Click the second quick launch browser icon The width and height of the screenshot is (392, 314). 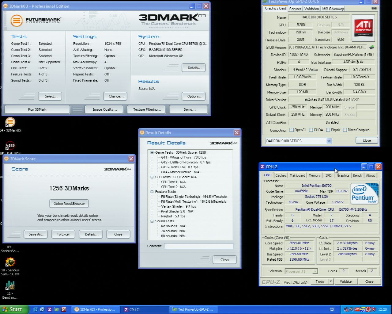point(42,309)
